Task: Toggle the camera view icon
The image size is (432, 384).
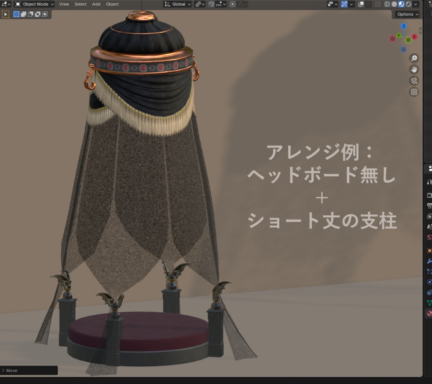Action: (x=414, y=81)
